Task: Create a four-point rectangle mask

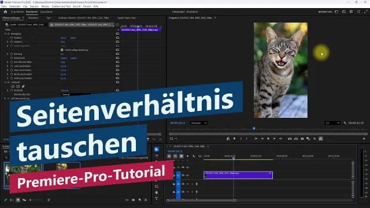Action: [x=18, y=86]
